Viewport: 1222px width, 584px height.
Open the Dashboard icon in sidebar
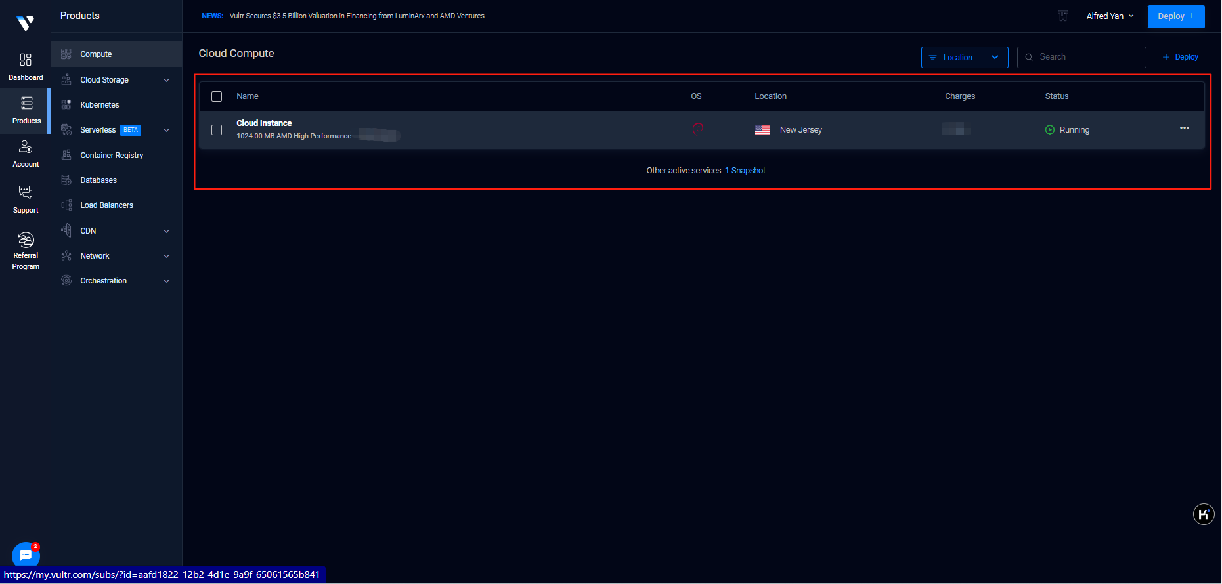pyautogui.click(x=26, y=60)
